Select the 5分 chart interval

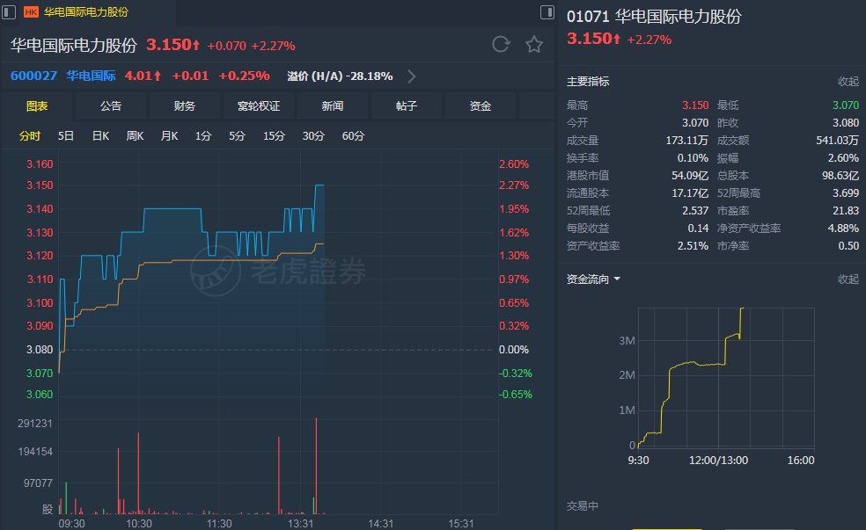(237, 135)
